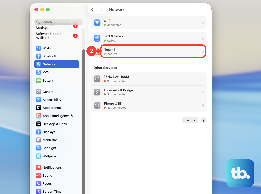Click the Notifications bell icon

point(39,167)
